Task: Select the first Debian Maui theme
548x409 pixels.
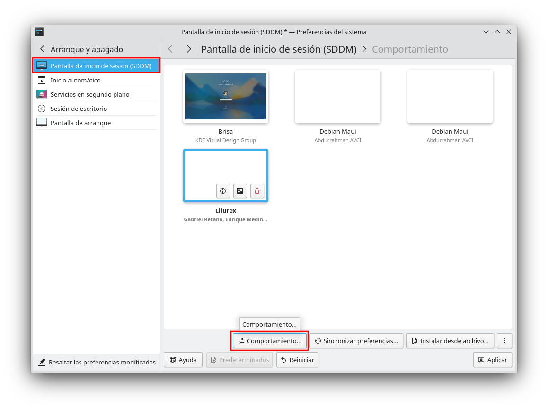Action: pos(338,97)
